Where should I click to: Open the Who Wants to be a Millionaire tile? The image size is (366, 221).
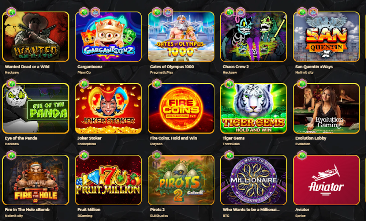click(x=254, y=180)
